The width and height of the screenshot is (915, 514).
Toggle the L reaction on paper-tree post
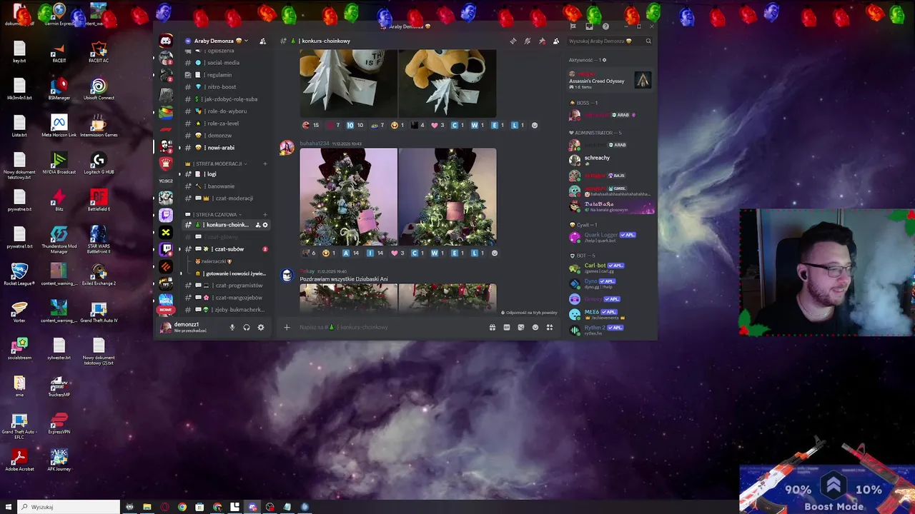point(517,125)
